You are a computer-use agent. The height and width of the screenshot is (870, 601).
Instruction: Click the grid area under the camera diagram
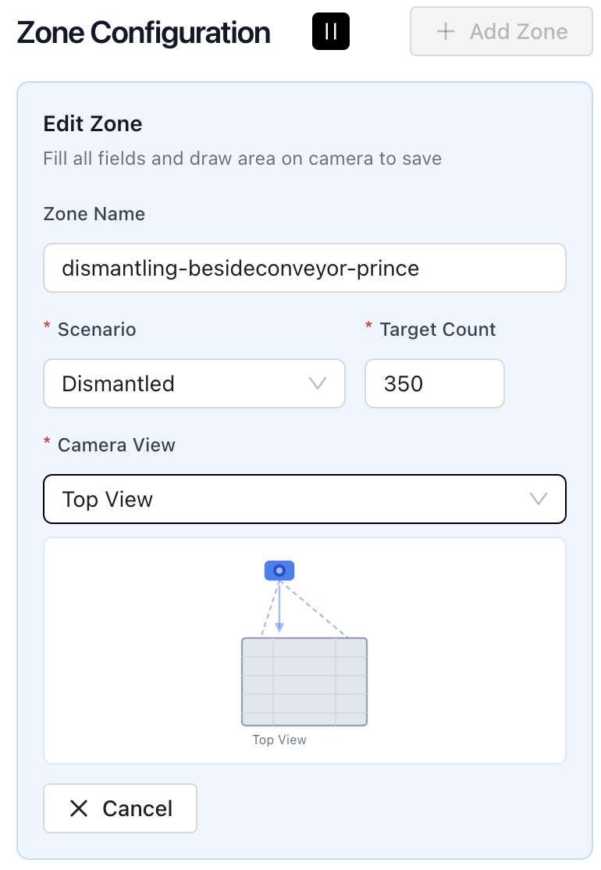(x=304, y=681)
